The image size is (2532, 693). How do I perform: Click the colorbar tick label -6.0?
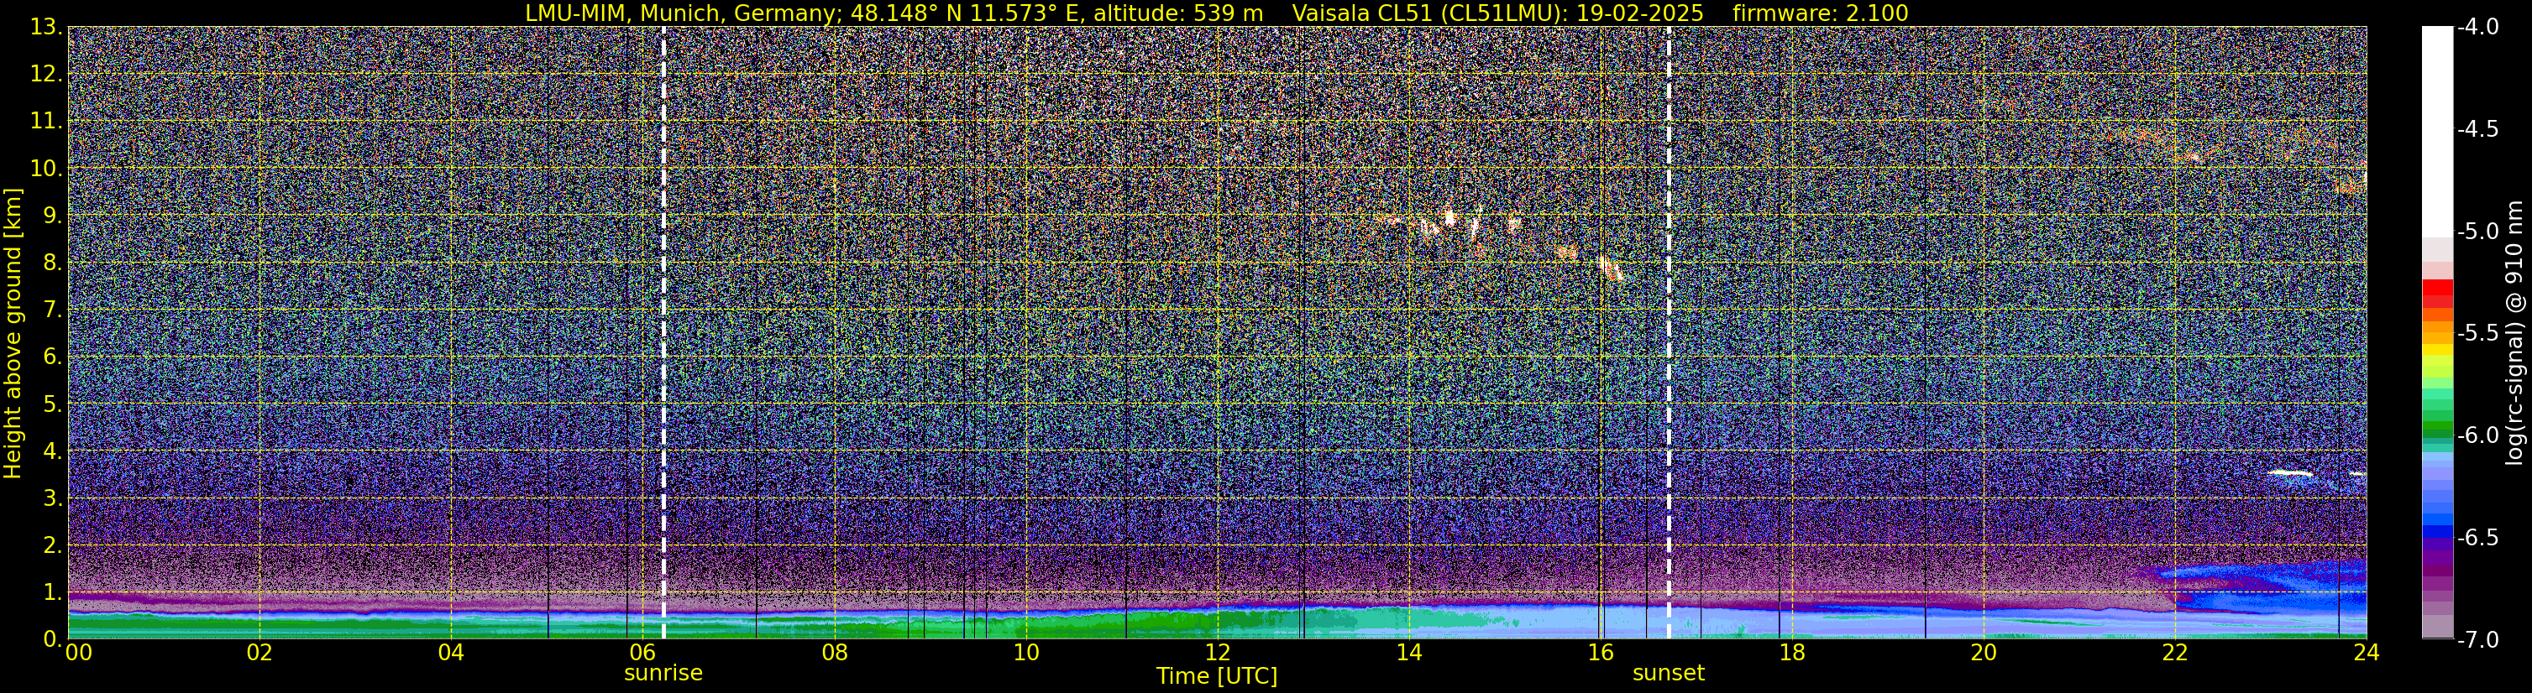(2478, 435)
